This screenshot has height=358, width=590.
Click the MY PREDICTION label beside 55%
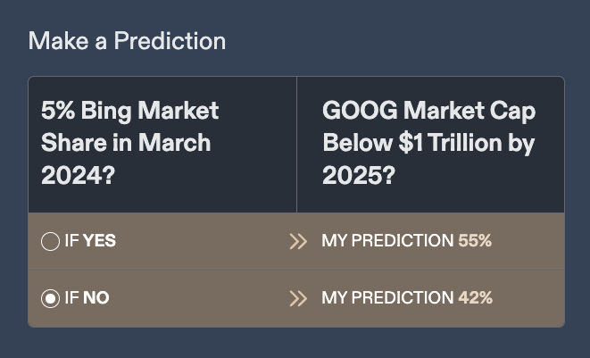click(x=387, y=241)
